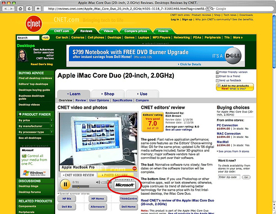Screen dimensions: 276x214
Task: Select the Photo Gallery tab
Action: click(115, 175)
